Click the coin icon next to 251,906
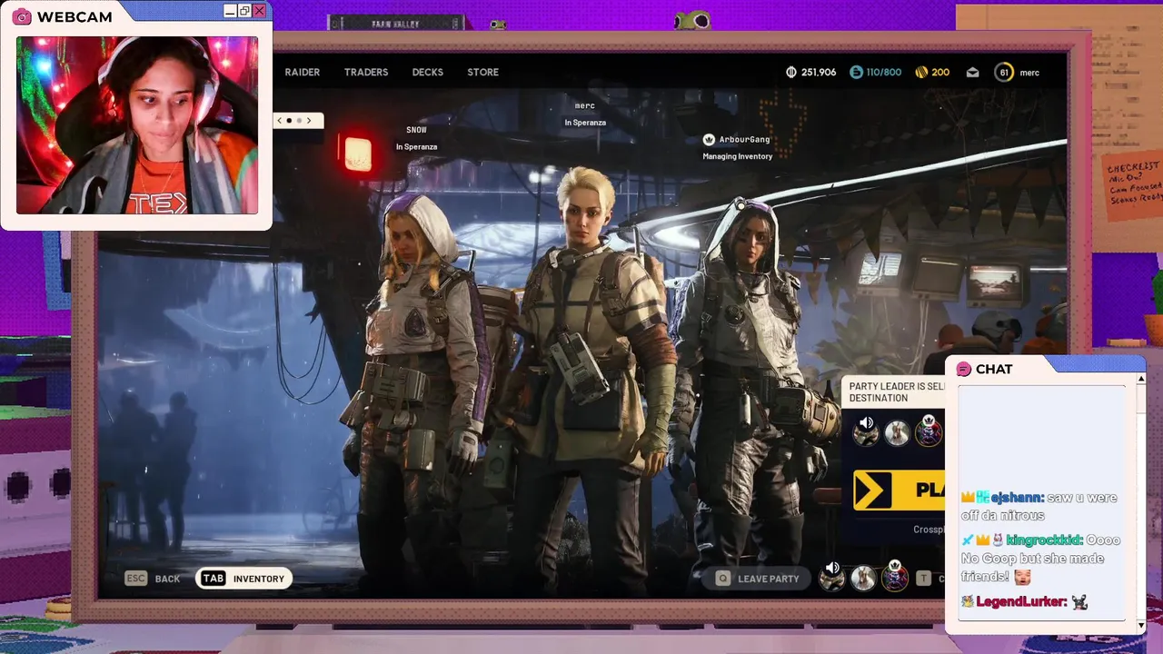1163x654 pixels. (x=791, y=72)
